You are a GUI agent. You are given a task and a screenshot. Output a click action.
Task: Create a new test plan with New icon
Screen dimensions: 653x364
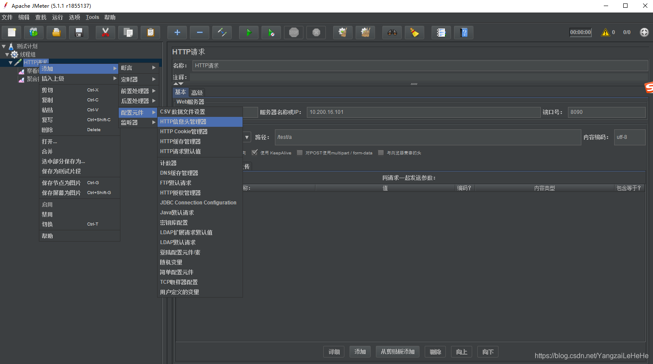coord(12,32)
